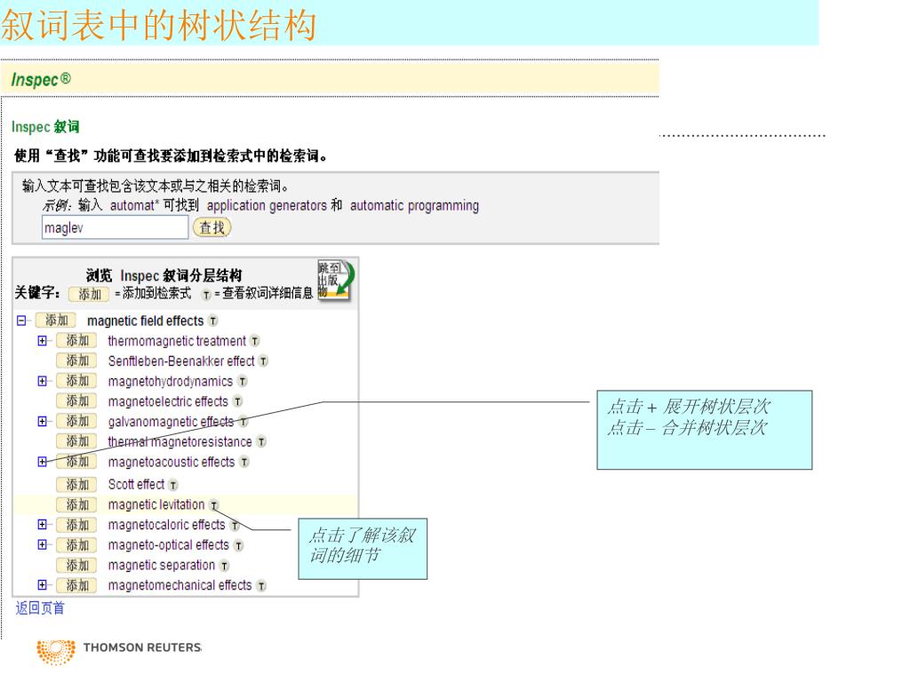View T details for magnetic separation
Image resolution: width=910 pixels, height=682 pixels.
224,566
